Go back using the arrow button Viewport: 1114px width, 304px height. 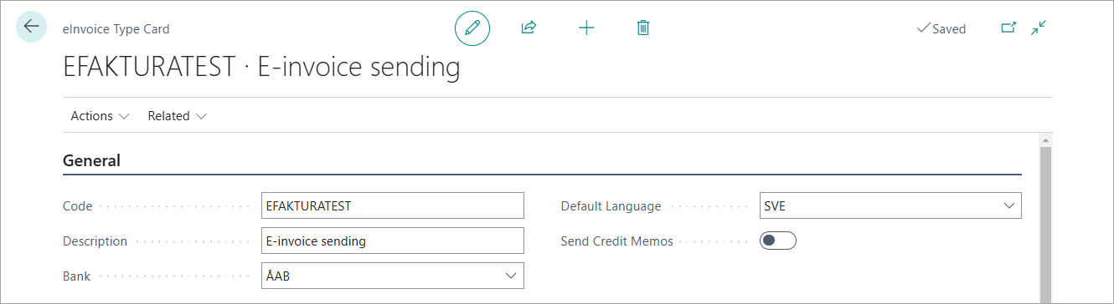32,28
